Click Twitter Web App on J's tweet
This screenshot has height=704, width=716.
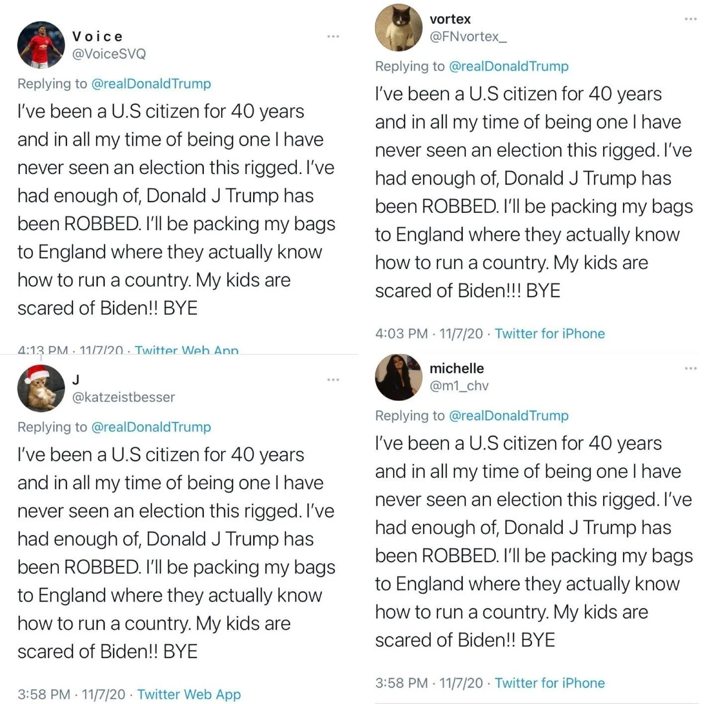point(189,694)
